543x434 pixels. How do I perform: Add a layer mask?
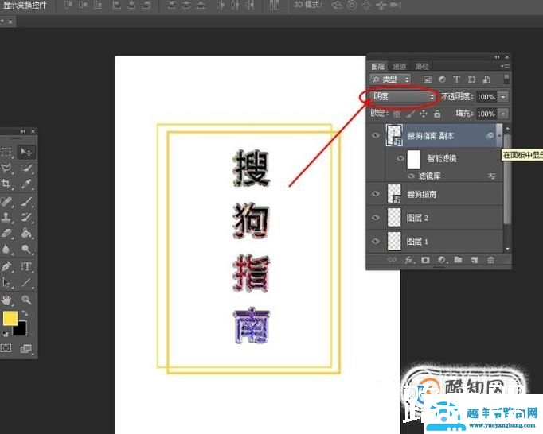point(425,260)
